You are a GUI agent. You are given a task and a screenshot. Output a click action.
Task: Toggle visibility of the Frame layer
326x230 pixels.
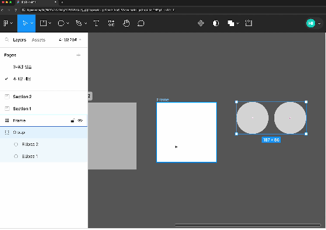(x=80, y=120)
